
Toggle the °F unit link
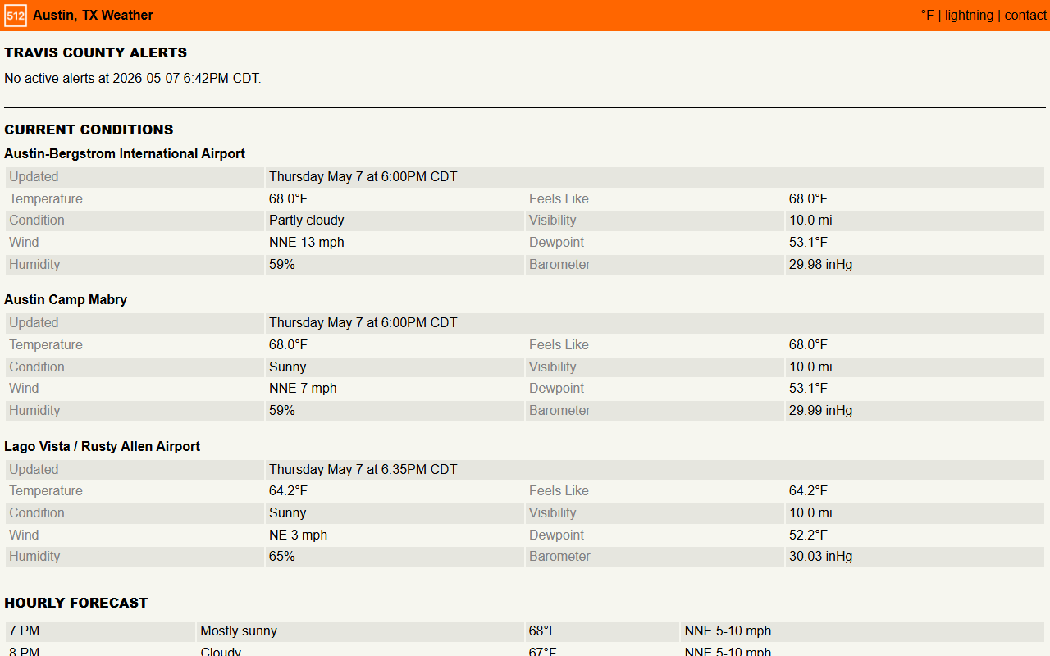(927, 15)
